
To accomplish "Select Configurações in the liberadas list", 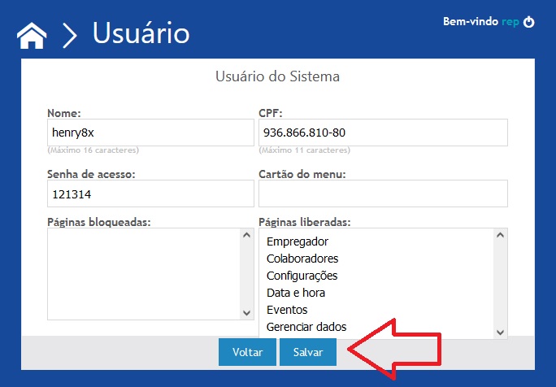I will (x=378, y=276).
